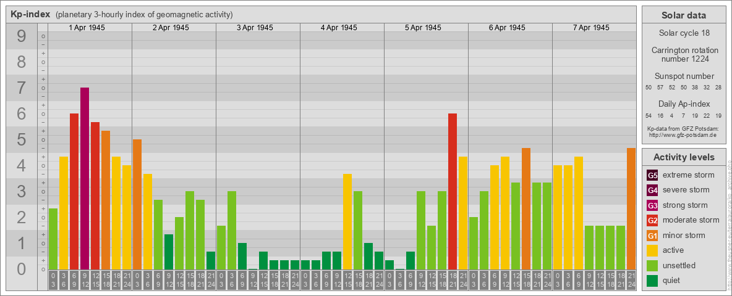Click the Kp axis label 0

click(21, 269)
